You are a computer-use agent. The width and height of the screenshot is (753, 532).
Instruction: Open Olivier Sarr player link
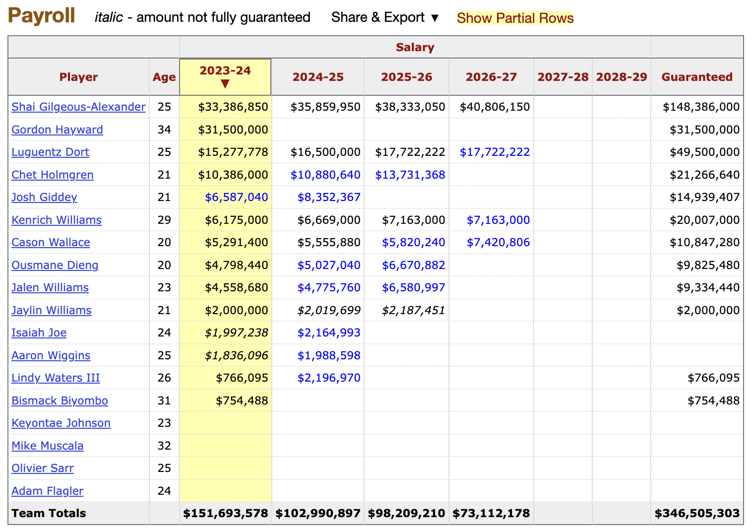[x=42, y=468]
